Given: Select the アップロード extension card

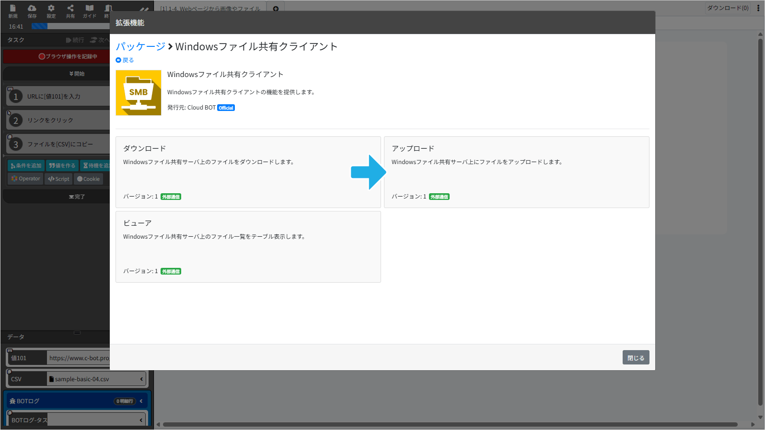Looking at the screenshot, I should coord(517,172).
